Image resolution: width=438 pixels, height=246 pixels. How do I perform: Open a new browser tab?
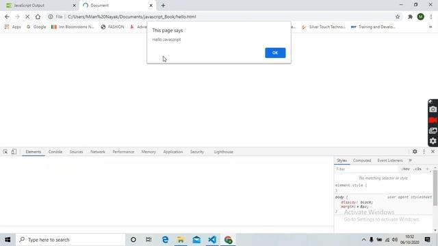[x=163, y=5]
